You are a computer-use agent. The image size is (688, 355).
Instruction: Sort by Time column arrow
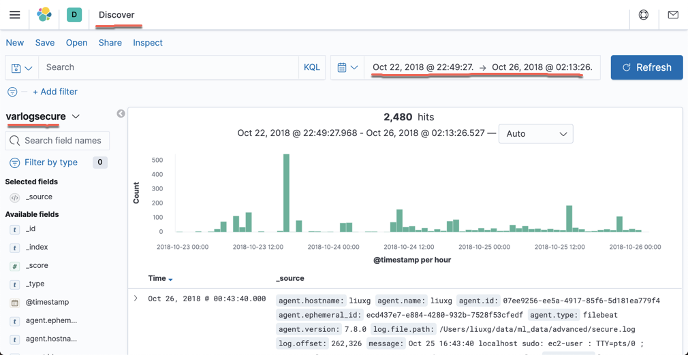click(170, 280)
